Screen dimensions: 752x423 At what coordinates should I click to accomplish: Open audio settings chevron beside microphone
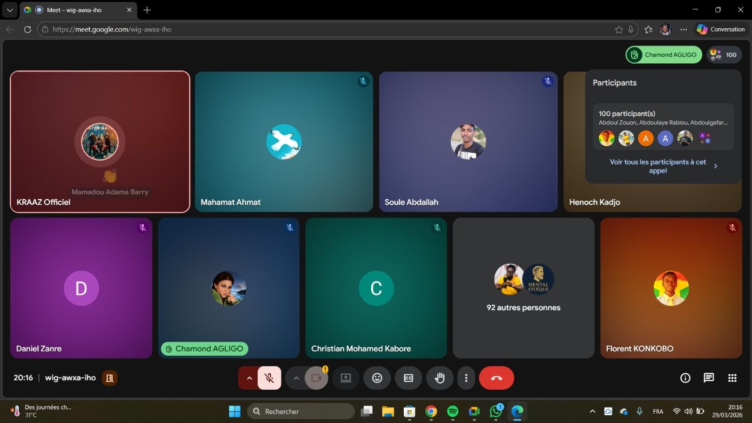point(249,378)
